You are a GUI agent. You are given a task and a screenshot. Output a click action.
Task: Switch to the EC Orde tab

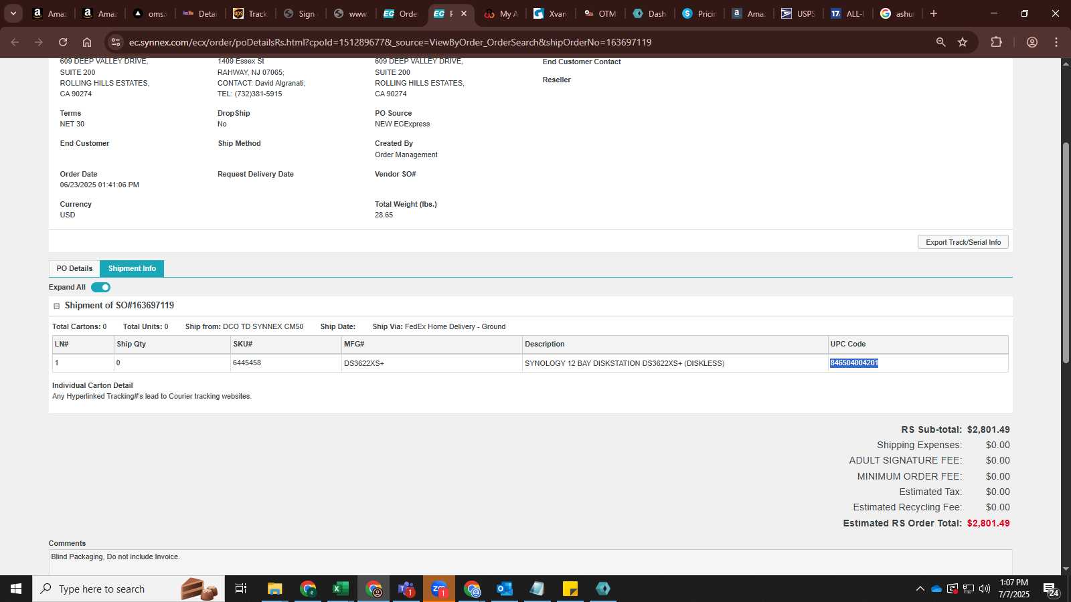point(400,13)
